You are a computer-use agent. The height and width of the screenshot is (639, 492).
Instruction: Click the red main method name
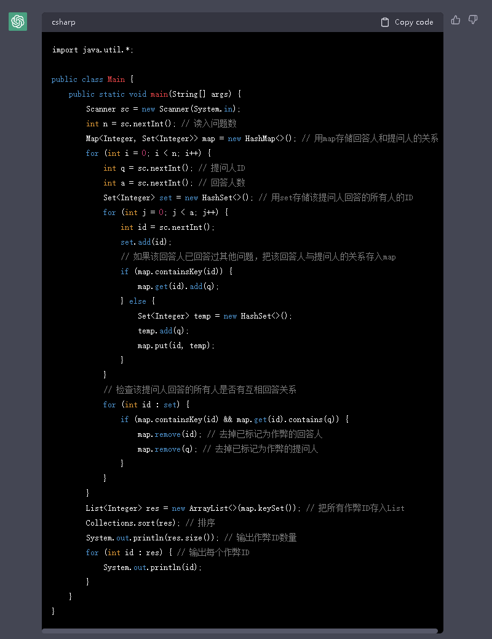[159, 94]
